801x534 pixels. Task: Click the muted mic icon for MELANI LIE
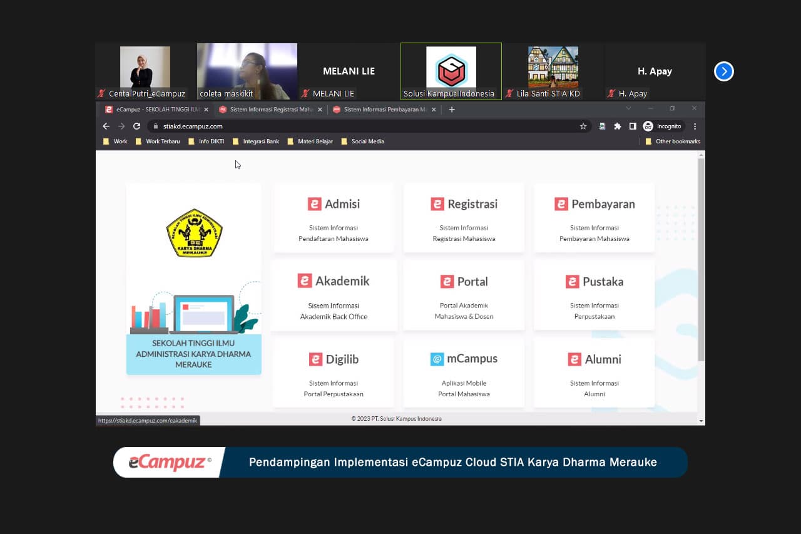click(305, 94)
